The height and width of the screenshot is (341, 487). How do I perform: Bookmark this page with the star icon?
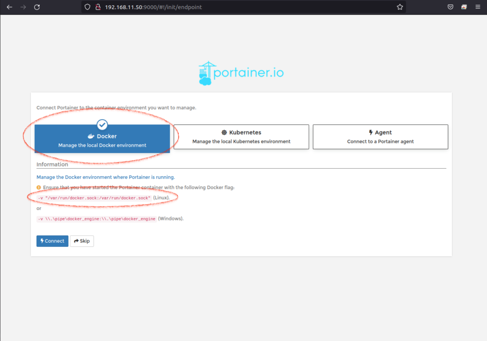(399, 7)
